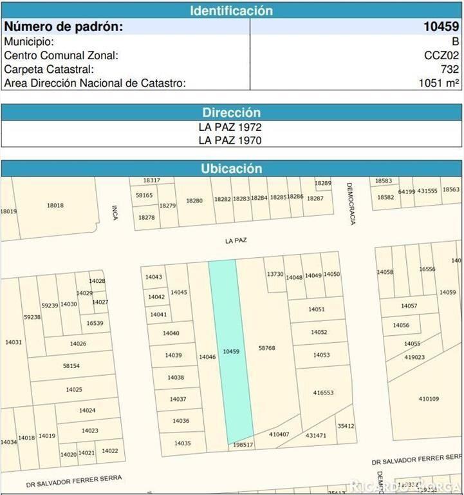464x495 pixels.
Task: Select parcel 14035 on the map
Action: tap(183, 443)
